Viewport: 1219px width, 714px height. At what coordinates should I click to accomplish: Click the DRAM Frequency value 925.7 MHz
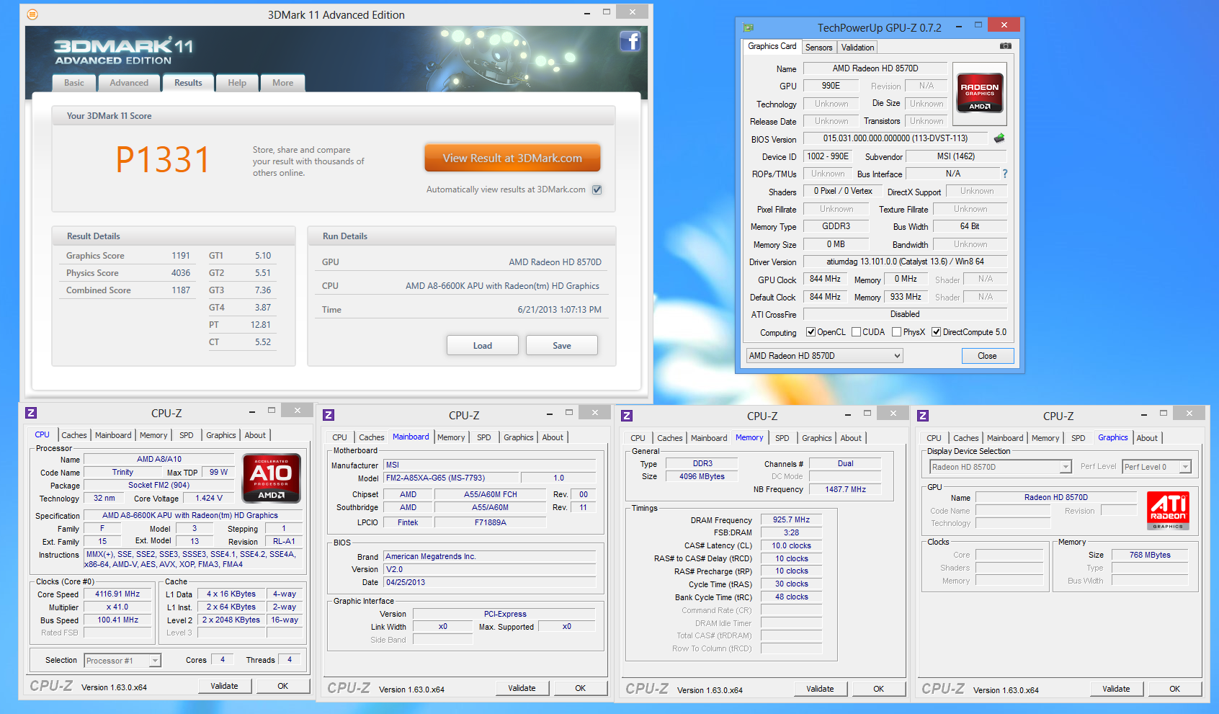pos(791,519)
